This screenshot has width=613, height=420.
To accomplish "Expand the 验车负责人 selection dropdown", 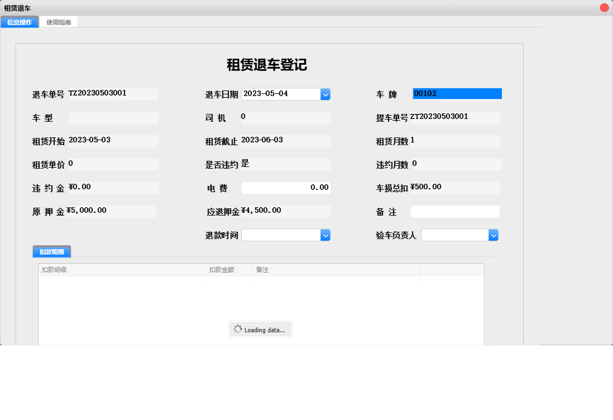I will click(494, 235).
